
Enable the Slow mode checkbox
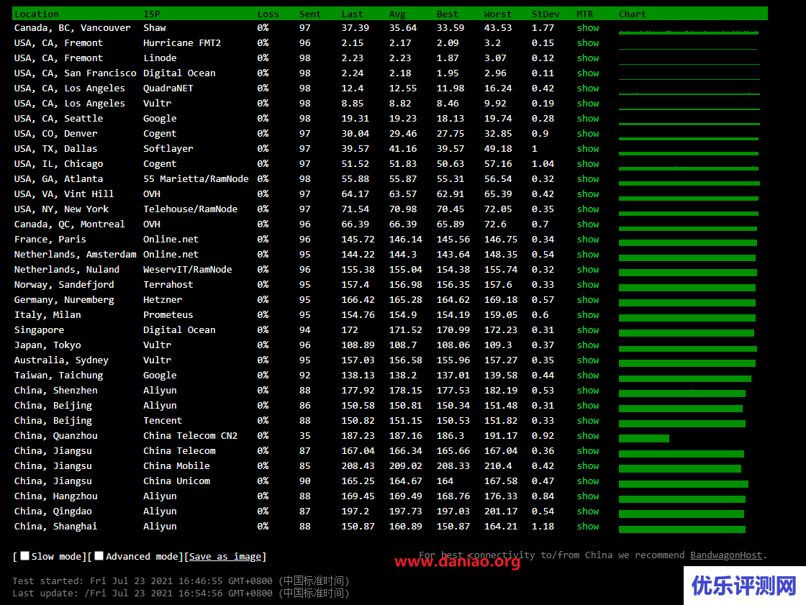click(24, 555)
